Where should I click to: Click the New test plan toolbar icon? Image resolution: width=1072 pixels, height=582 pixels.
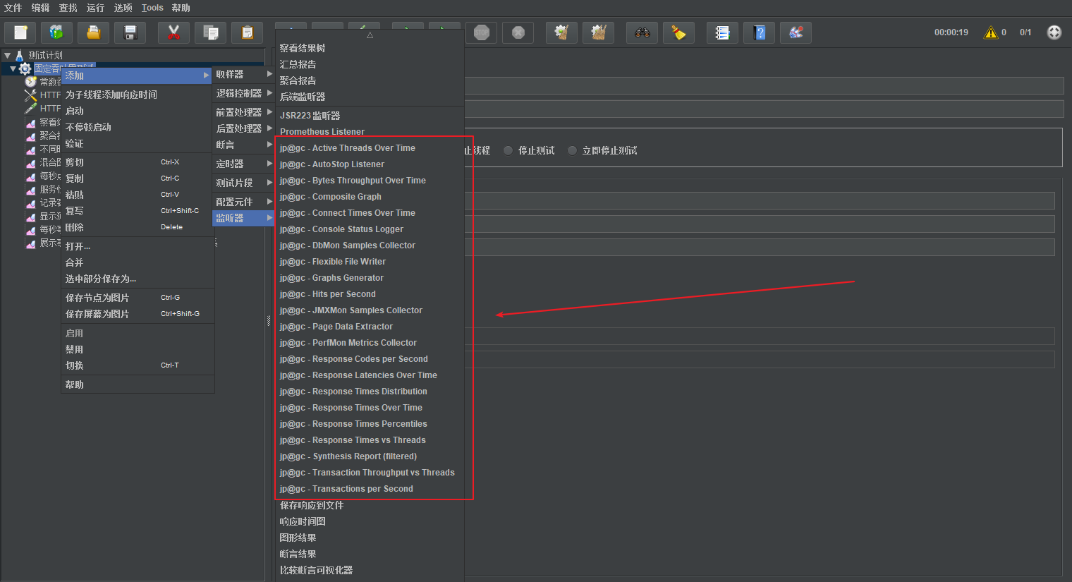[x=20, y=32]
